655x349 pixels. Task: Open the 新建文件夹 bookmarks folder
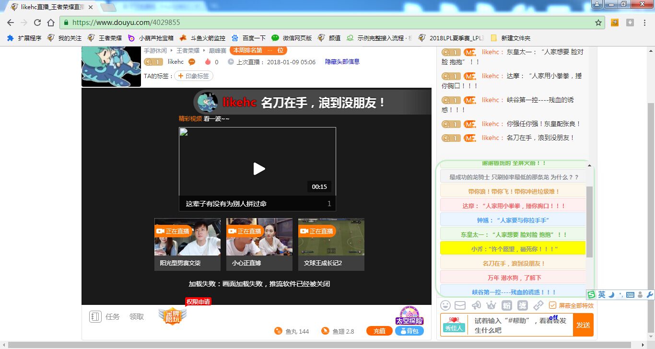point(510,38)
